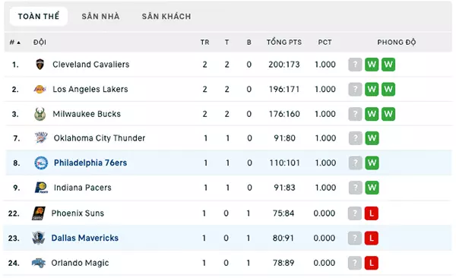Open the Dallas Mavericks team link
The width and height of the screenshot is (456, 278).
tap(85, 238)
